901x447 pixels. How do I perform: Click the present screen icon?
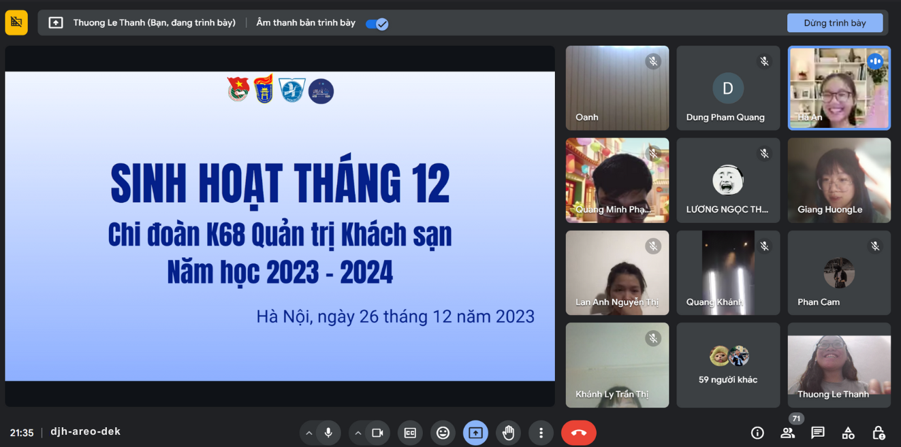[475, 433]
